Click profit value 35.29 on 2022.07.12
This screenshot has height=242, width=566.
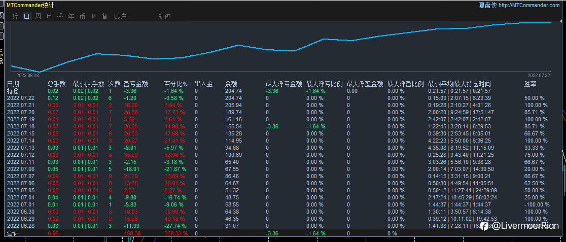pyautogui.click(x=130, y=155)
